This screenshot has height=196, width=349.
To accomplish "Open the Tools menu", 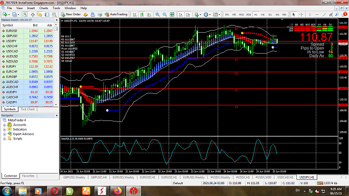I will [x=56, y=8].
